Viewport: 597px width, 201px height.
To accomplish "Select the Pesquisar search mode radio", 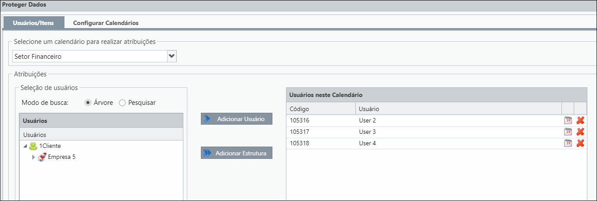I will [x=122, y=103].
